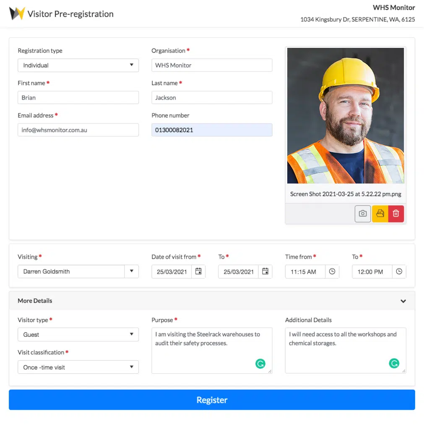The width and height of the screenshot is (424, 430).
Task: Delete the photo with red trash icon
Action: tap(396, 214)
